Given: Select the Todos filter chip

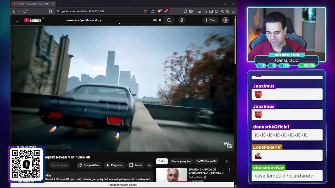Looking at the screenshot, I should point(162,161).
